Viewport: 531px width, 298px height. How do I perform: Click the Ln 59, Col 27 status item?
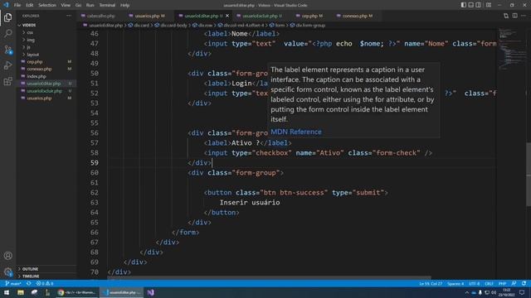(x=431, y=283)
